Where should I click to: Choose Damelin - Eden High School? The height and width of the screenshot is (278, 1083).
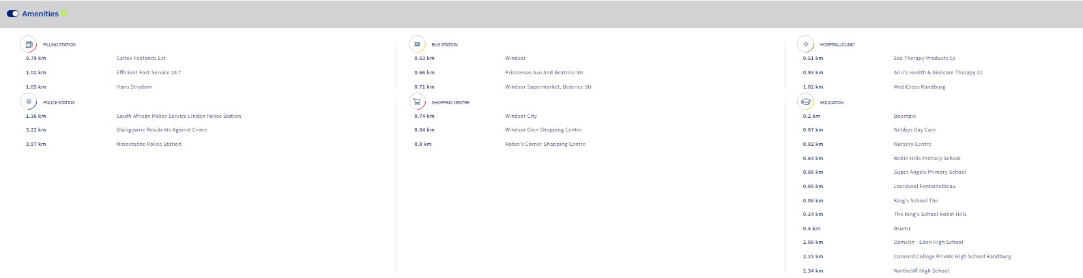[928, 243]
